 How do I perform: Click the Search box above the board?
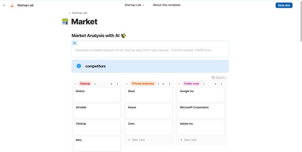(x=218, y=77)
